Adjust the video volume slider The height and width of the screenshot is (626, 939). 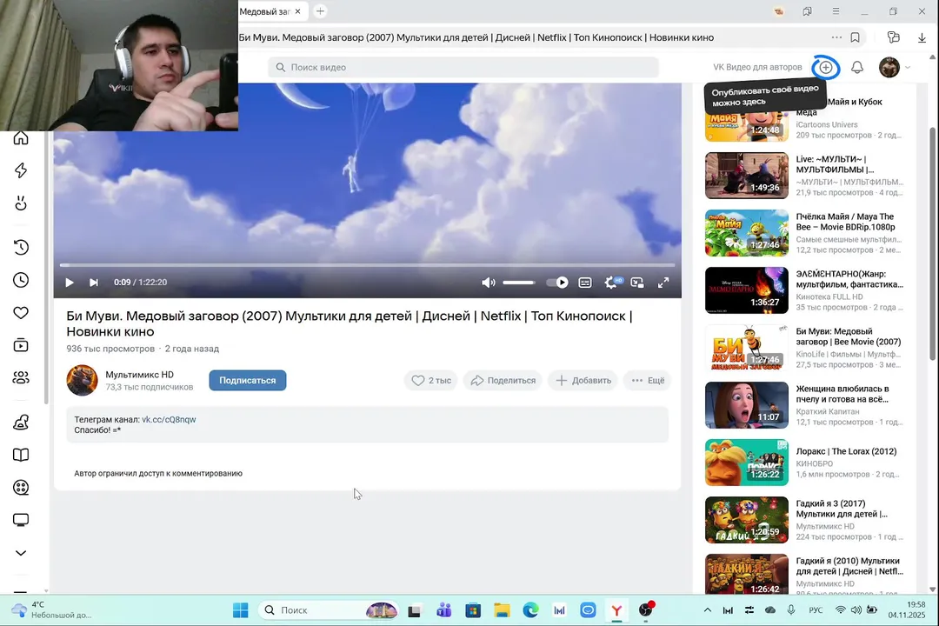(x=519, y=283)
